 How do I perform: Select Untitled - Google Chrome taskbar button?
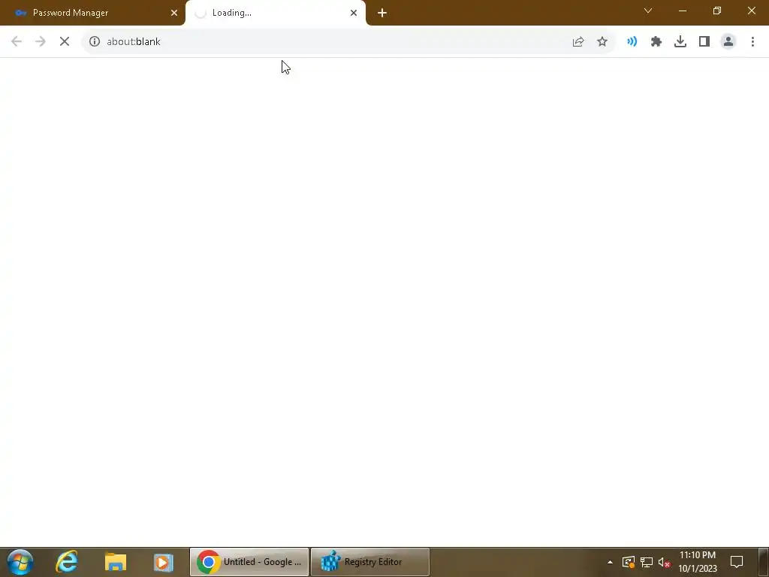pyautogui.click(x=249, y=562)
